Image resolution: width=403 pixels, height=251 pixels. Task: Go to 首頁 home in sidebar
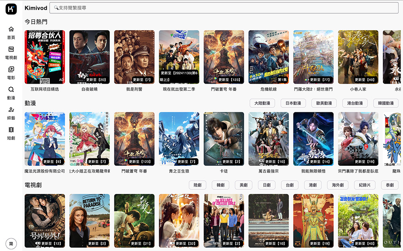(x=11, y=33)
